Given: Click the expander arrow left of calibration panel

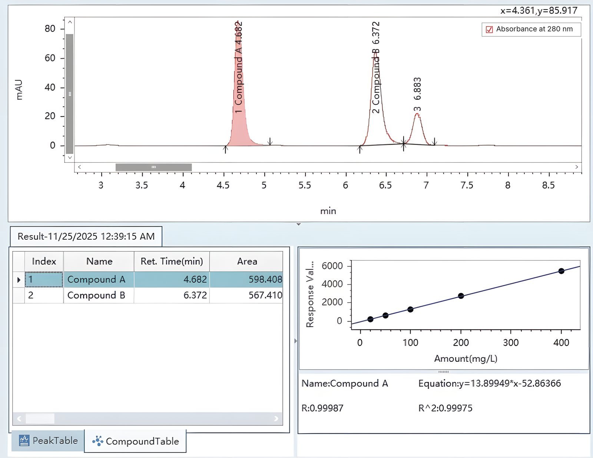Looking at the screenshot, I should coord(295,341).
